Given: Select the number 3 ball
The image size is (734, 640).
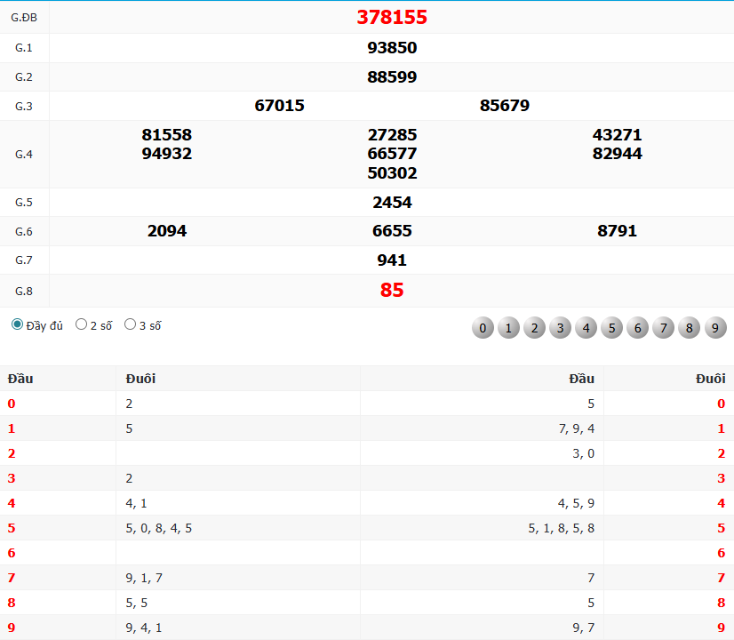Looking at the screenshot, I should click(560, 328).
